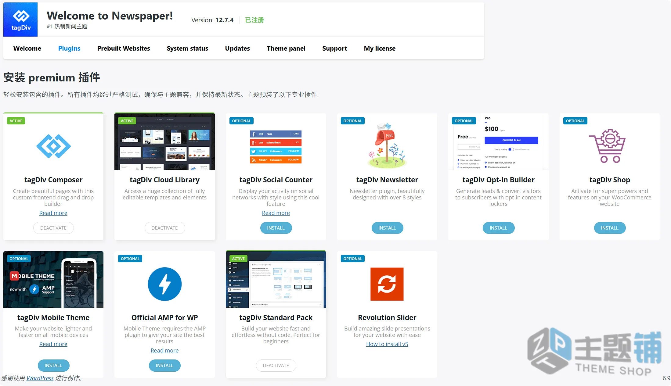The width and height of the screenshot is (671, 386).
Task: Click the OPTIONAL badge on Revolution Slider
Action: click(x=352, y=259)
